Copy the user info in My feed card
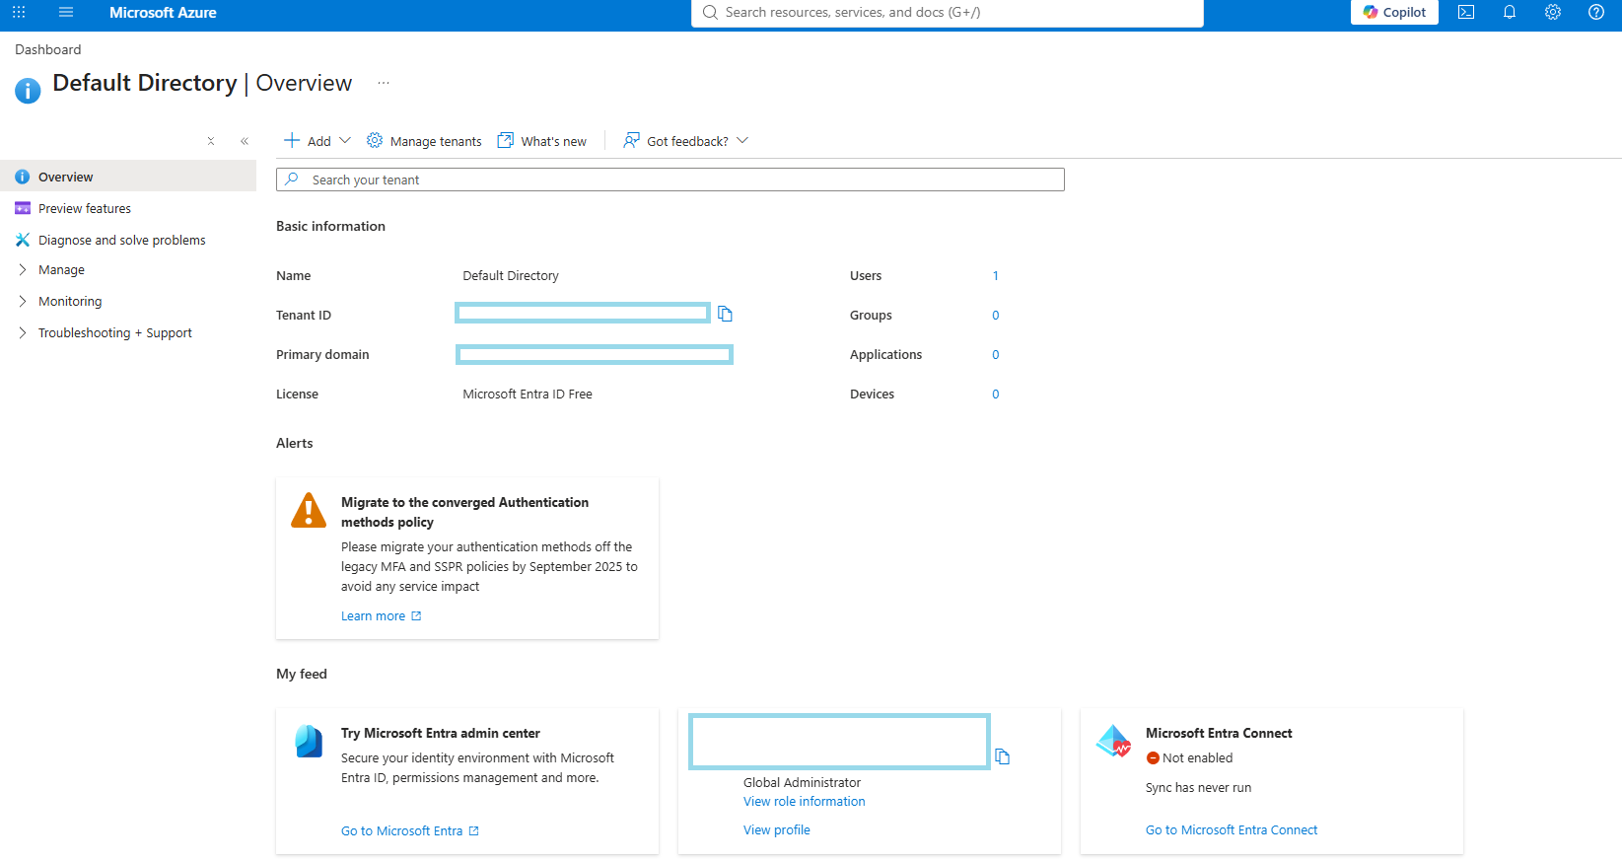Screen dimensions: 1622x862 click(x=1003, y=756)
